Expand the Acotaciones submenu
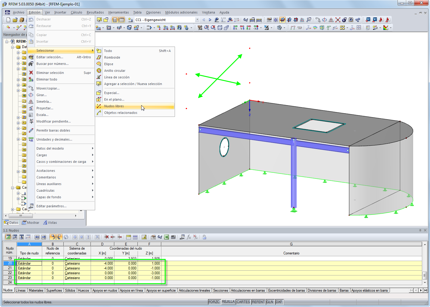Viewport: 430px width, 307px height. tap(92, 171)
